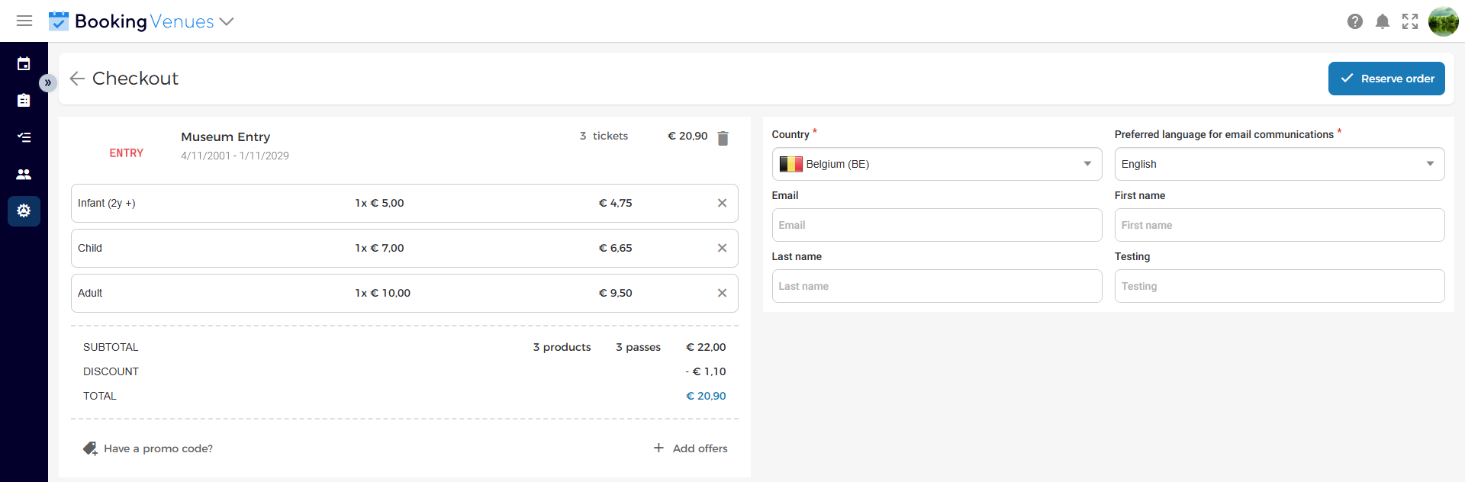Remove the Child ticket

coord(722,248)
